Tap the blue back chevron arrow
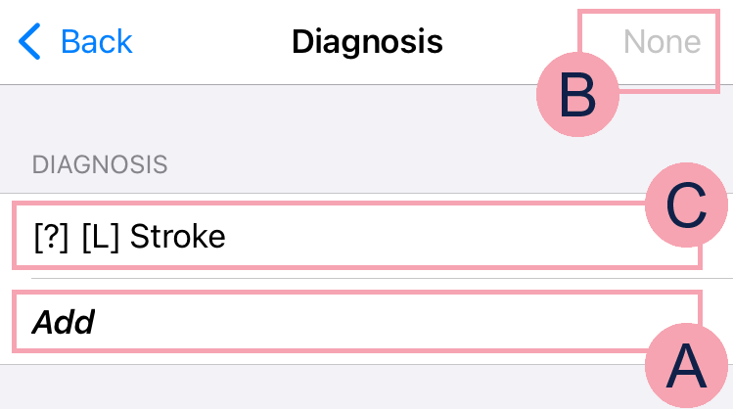This screenshot has width=733, height=410. pyautogui.click(x=30, y=42)
